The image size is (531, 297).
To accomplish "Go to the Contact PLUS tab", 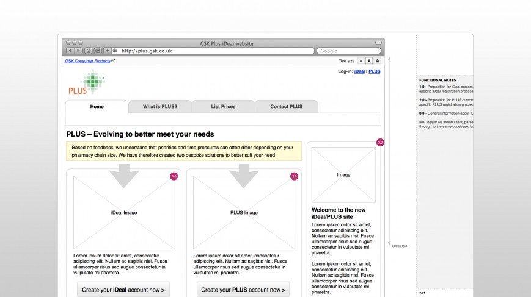I will (287, 107).
